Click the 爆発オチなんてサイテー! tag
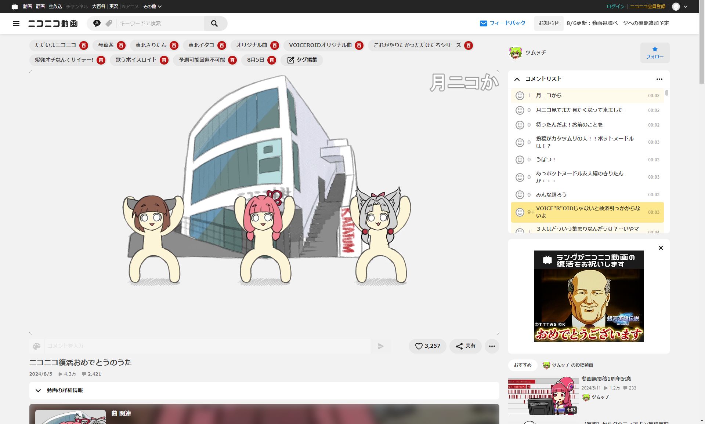This screenshot has width=705, height=424. 64,60
